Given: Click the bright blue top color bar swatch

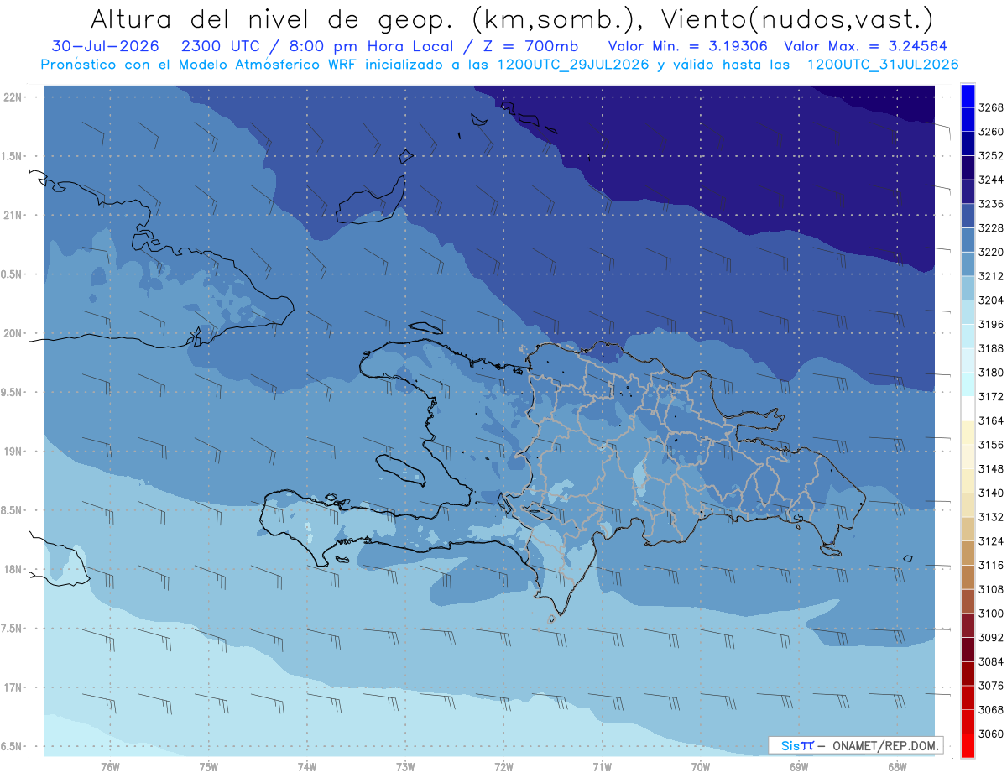Looking at the screenshot, I should tap(968, 95).
